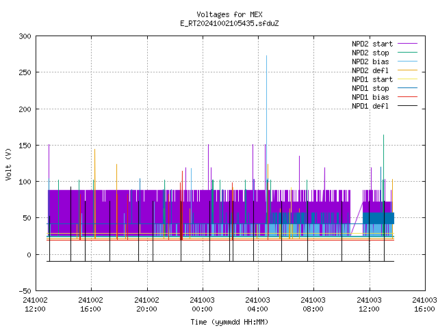Select the NPD2 stop legend entry
Viewport: 438px width, 328px height.
[x=370, y=53]
